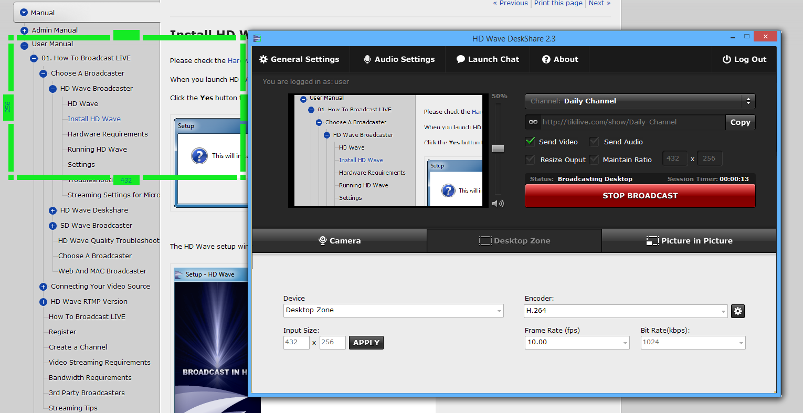803x413 pixels.
Task: Expand the HD Wave RTMP Version node
Action: [x=43, y=302]
